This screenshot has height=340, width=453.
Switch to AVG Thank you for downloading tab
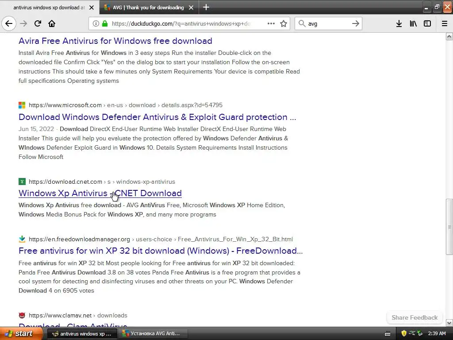[148, 8]
